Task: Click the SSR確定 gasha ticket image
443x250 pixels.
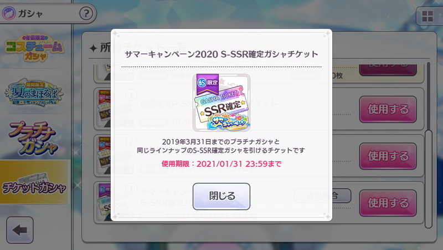Action: [221, 103]
